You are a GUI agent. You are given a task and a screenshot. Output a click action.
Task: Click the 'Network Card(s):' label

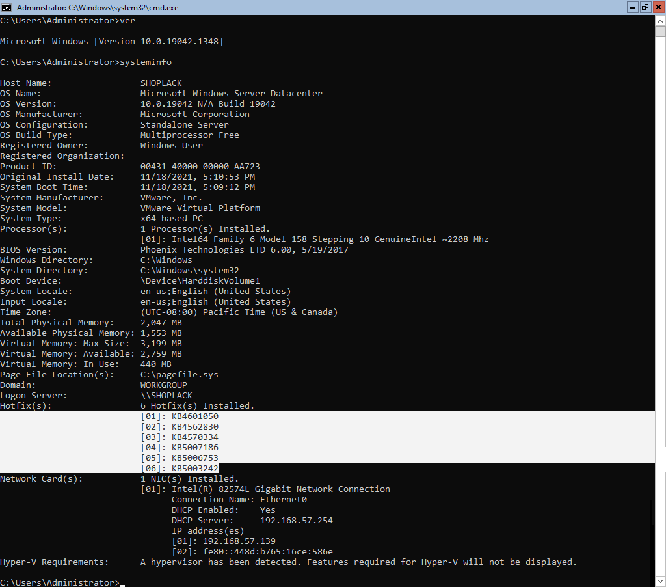(41, 479)
